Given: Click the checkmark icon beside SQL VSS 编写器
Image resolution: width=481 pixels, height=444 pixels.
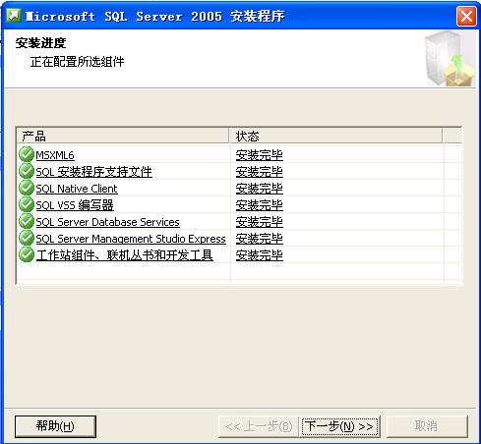Looking at the screenshot, I should click(x=27, y=204).
